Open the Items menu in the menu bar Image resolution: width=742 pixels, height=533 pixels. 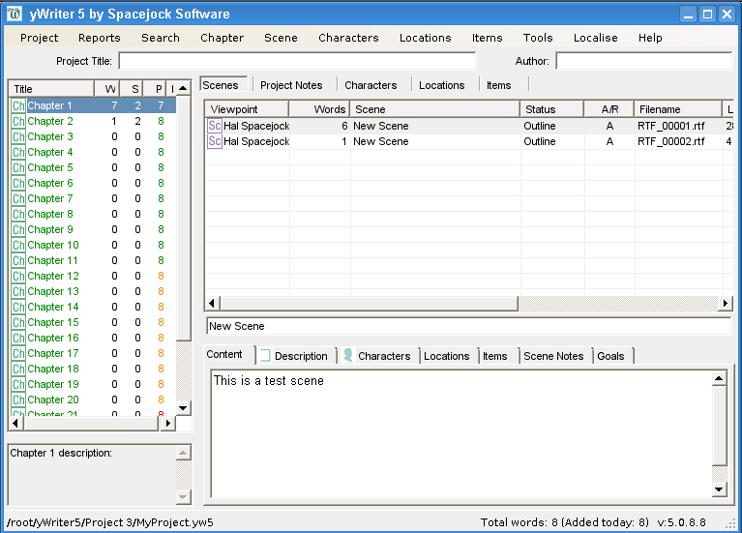(487, 38)
